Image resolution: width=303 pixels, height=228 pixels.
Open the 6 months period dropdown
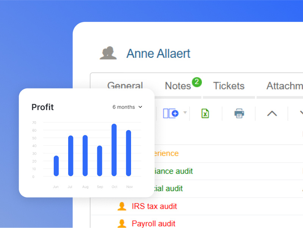pyautogui.click(x=127, y=107)
